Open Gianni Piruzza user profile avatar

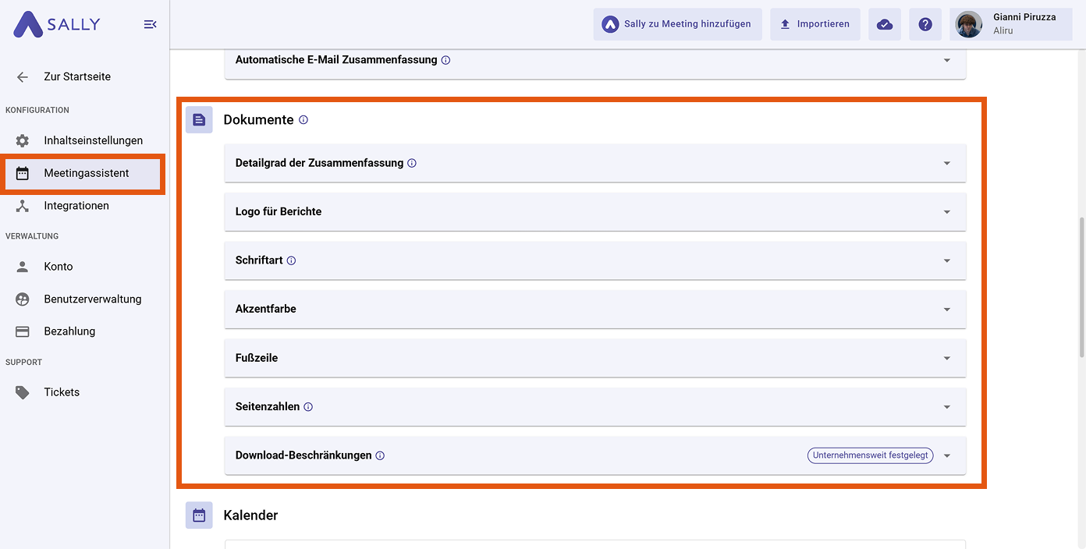click(x=969, y=24)
